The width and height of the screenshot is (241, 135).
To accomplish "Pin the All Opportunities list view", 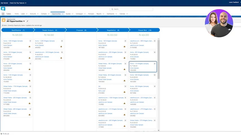I will (27, 21).
